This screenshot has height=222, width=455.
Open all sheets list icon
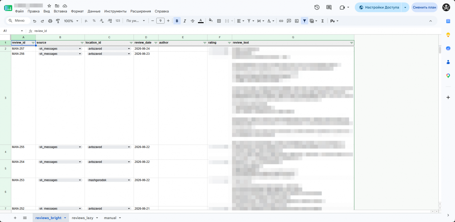point(25,218)
